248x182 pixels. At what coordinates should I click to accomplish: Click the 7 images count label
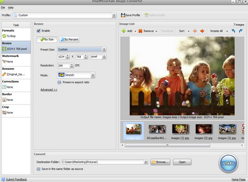[239, 25]
